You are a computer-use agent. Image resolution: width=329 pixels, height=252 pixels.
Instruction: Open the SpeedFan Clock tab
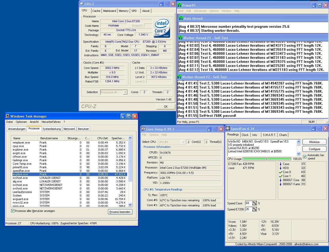click(245, 135)
